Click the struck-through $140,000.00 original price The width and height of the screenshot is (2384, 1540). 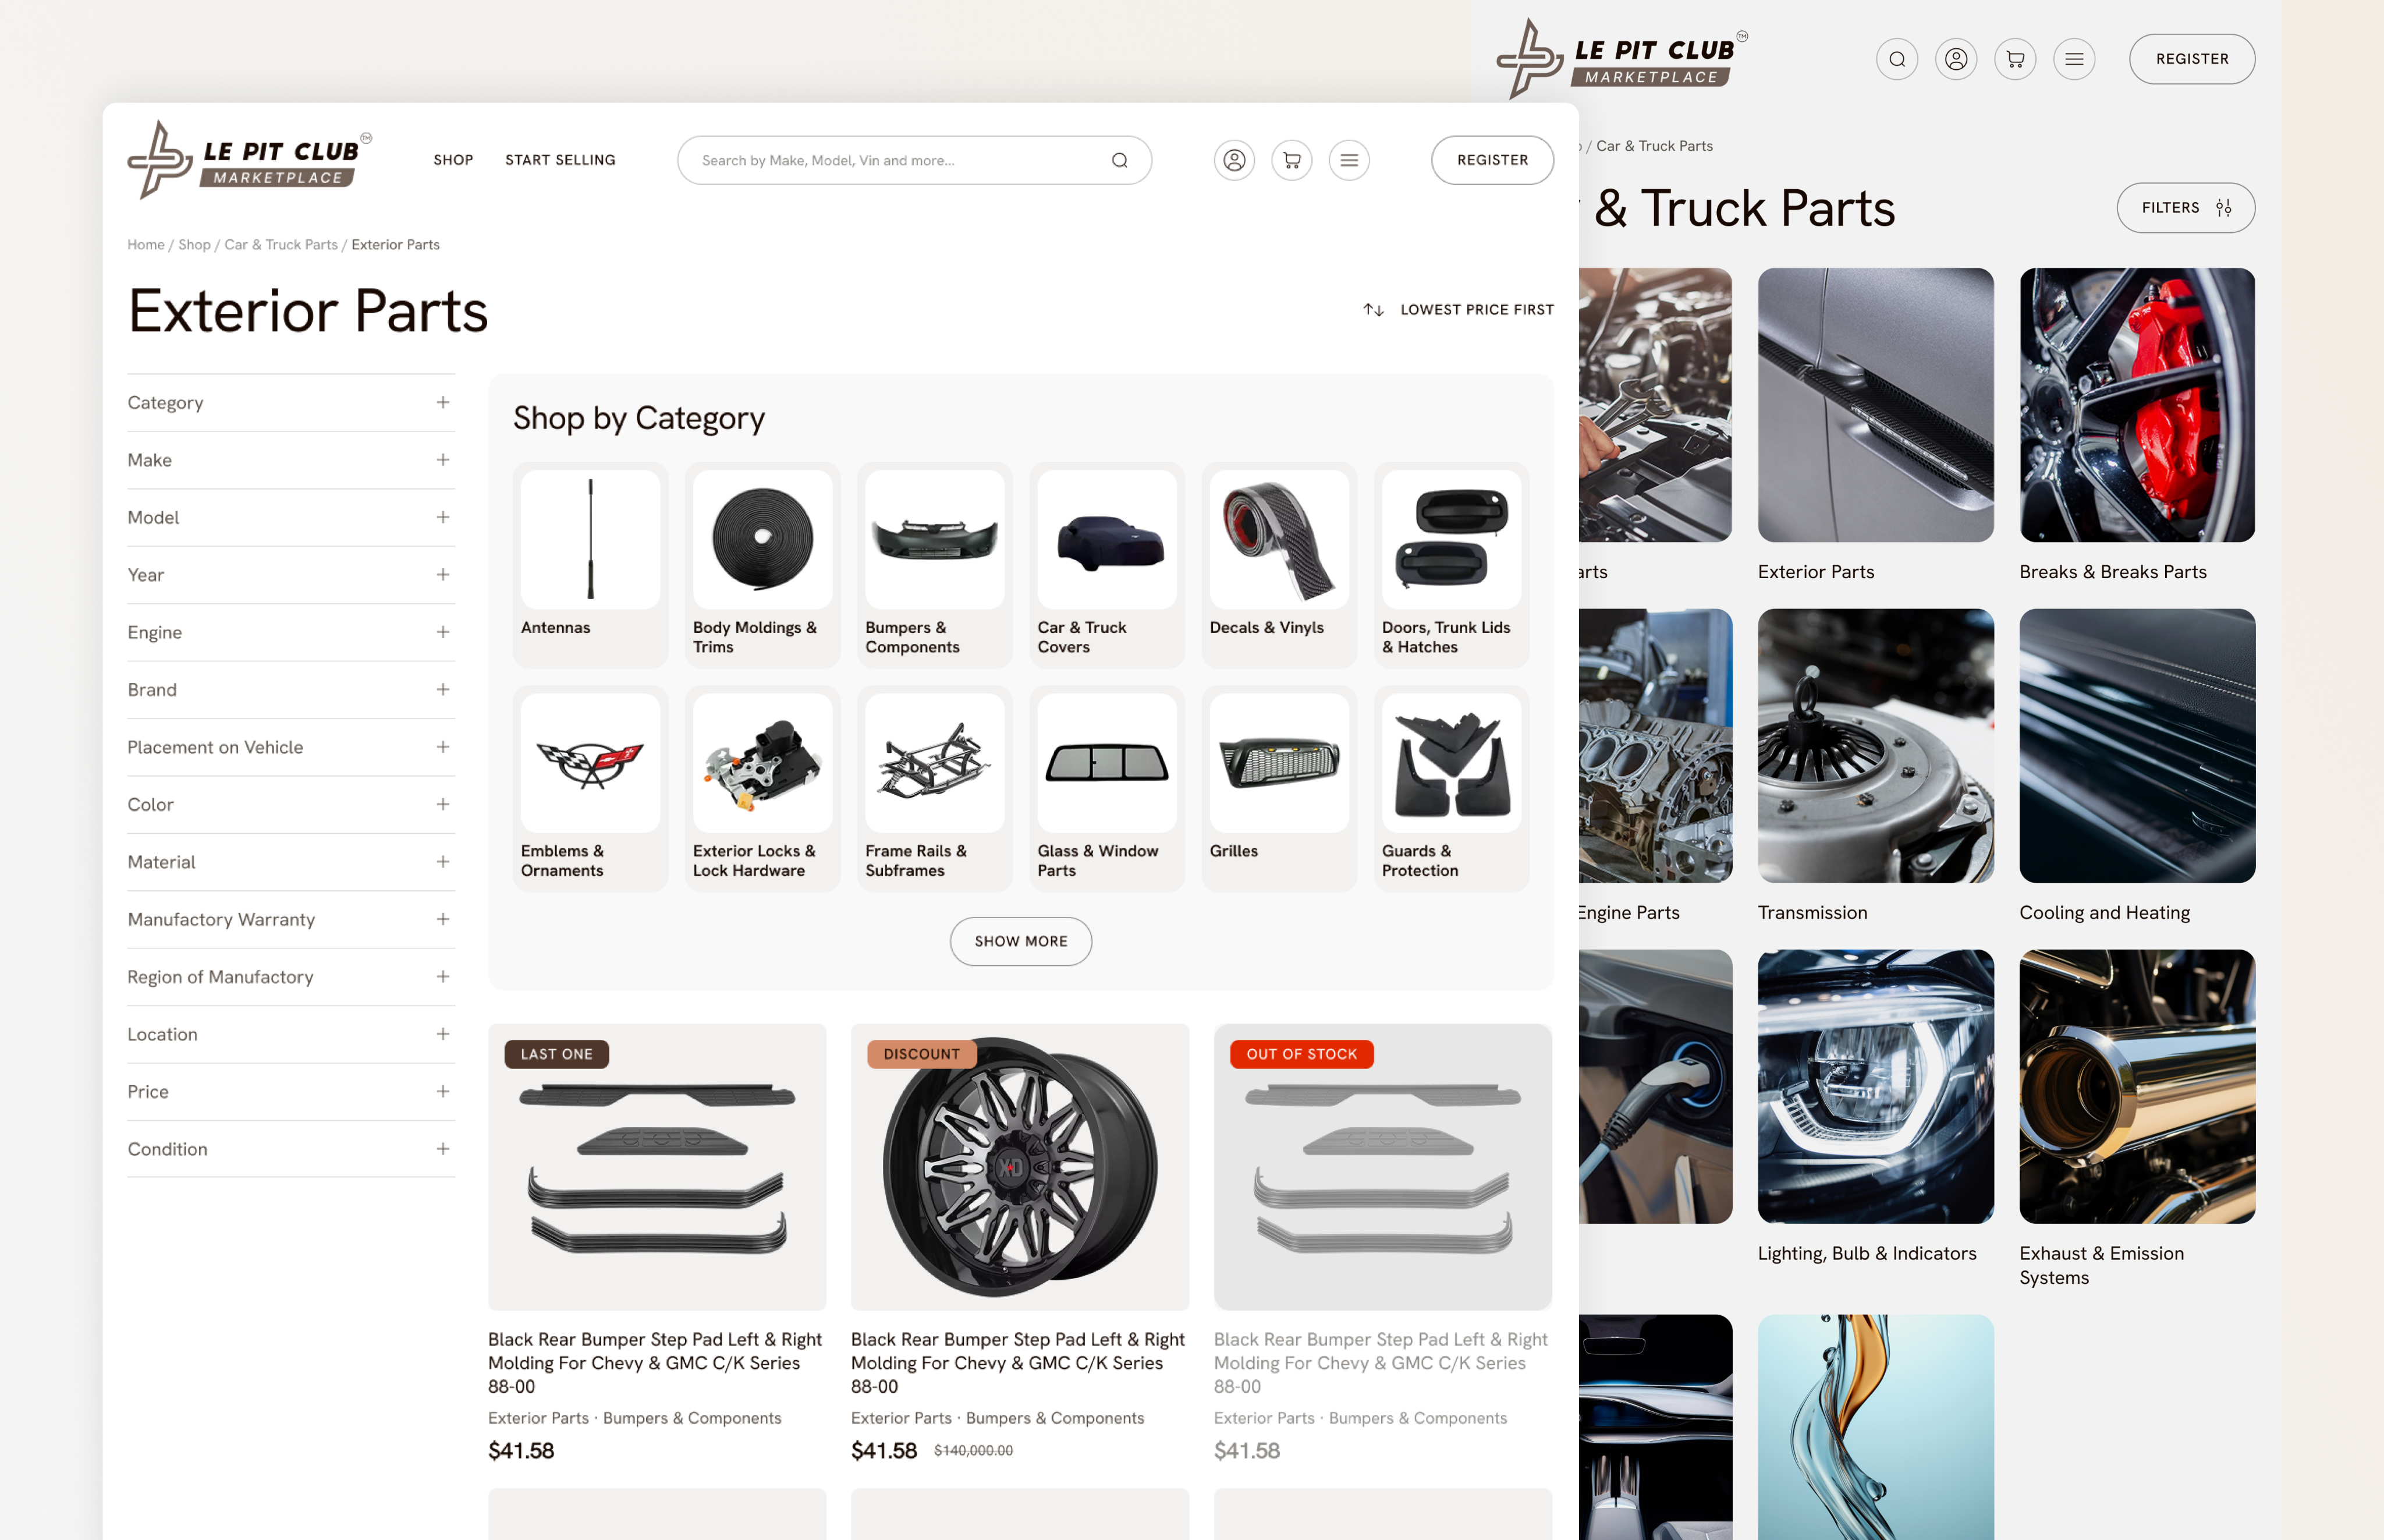click(973, 1451)
